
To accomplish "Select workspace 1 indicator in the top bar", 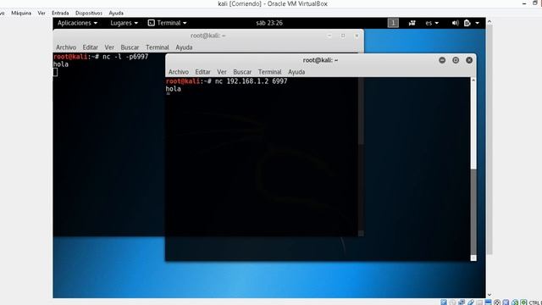I will click(393, 23).
